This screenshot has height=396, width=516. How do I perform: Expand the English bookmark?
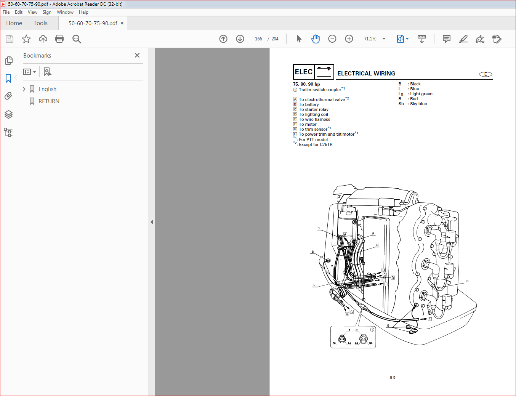24,89
